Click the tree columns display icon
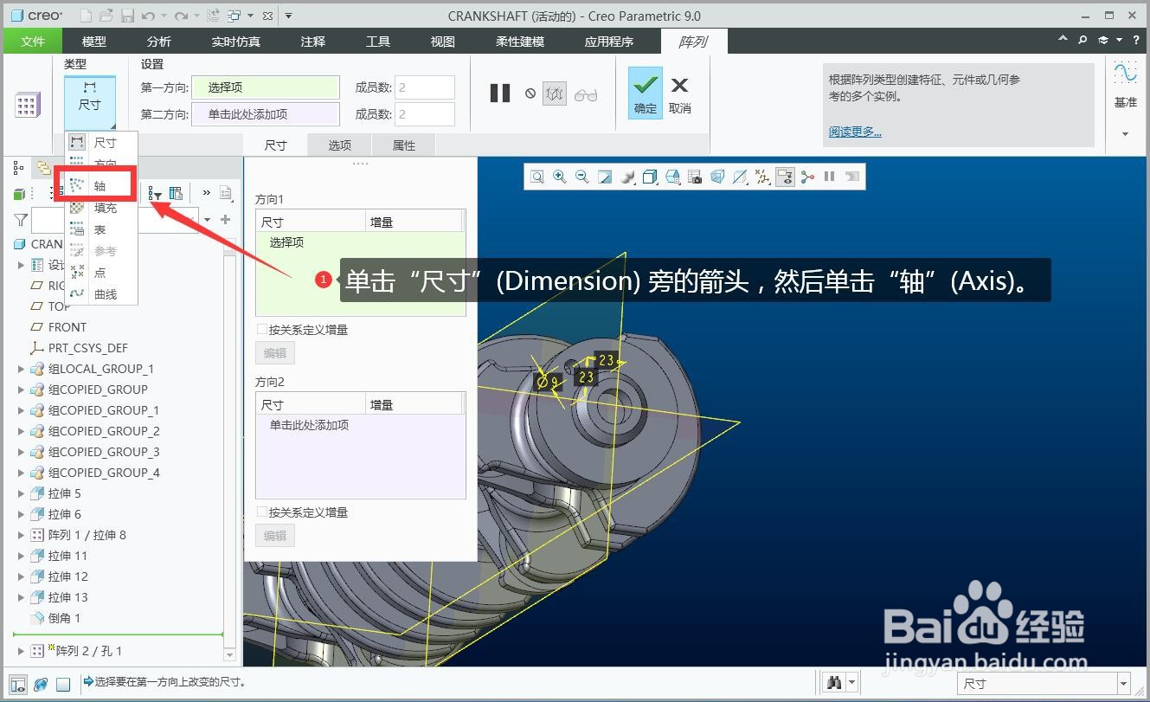The height and width of the screenshot is (702, 1150). tap(176, 194)
